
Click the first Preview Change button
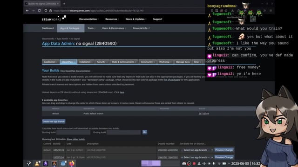[x=224, y=150]
